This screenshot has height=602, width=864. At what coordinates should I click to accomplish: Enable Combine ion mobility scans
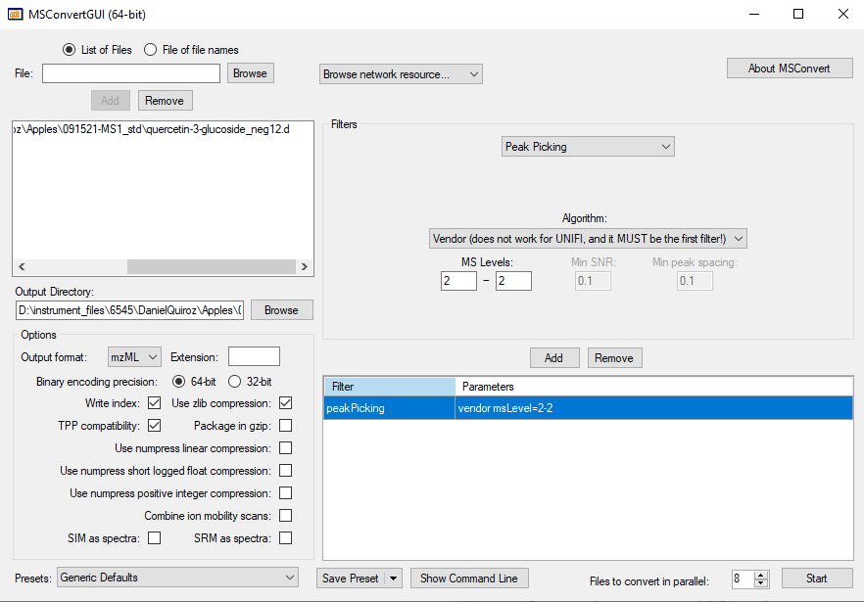(x=285, y=516)
